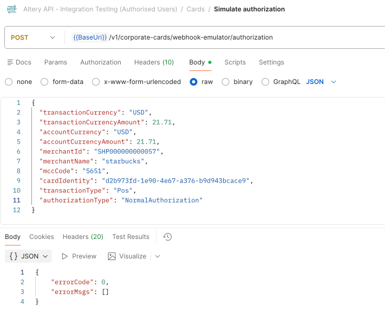Click the "errorMsgs" key in response

point(72,292)
